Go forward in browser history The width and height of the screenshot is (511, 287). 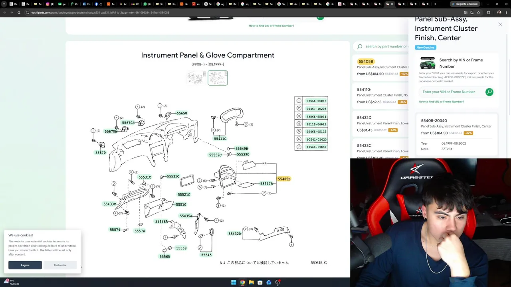[12, 12]
